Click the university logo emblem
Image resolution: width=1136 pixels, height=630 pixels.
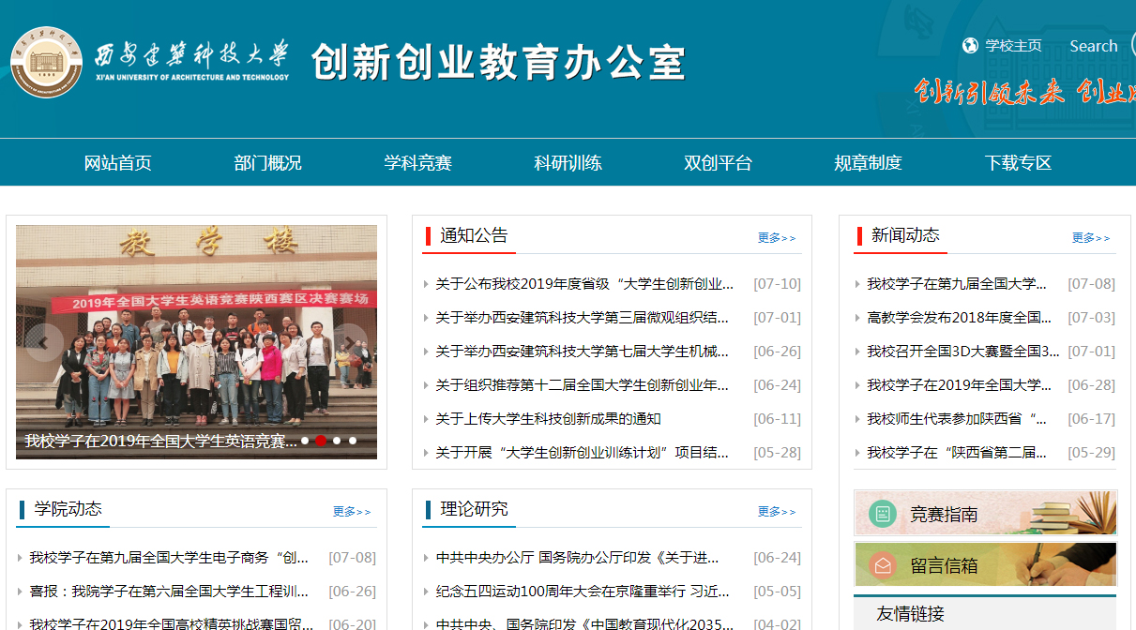click(47, 62)
